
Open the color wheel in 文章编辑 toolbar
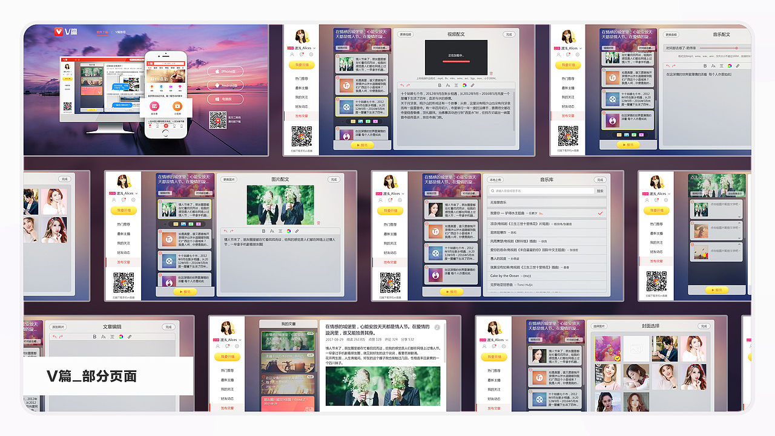point(121,337)
